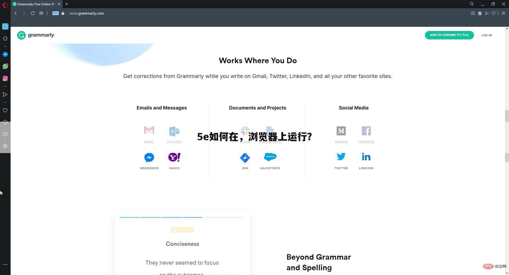Open Instagram in the Opera sidebar
This screenshot has height=275, width=509.
(x=5, y=78)
